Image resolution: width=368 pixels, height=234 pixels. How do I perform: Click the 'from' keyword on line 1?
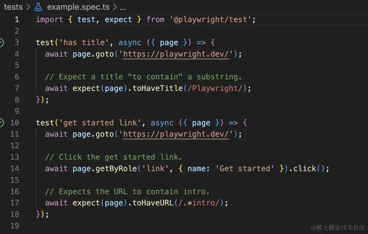155,19
